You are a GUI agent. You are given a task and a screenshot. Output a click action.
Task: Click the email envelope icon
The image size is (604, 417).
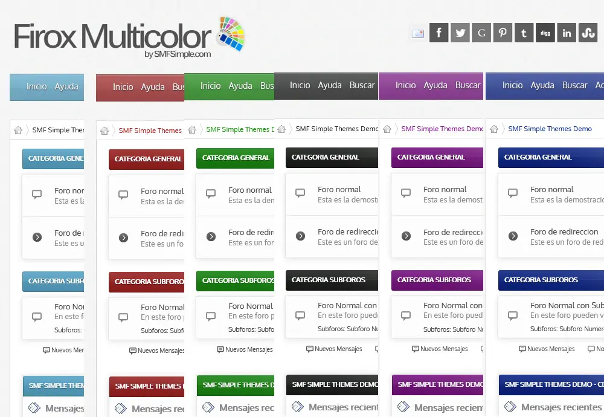(418, 33)
